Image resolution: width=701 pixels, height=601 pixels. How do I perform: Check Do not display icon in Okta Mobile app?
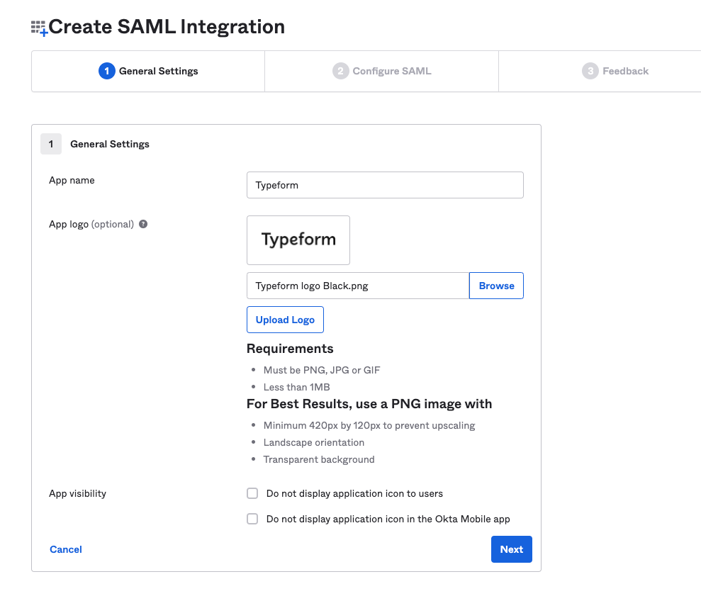point(252,519)
